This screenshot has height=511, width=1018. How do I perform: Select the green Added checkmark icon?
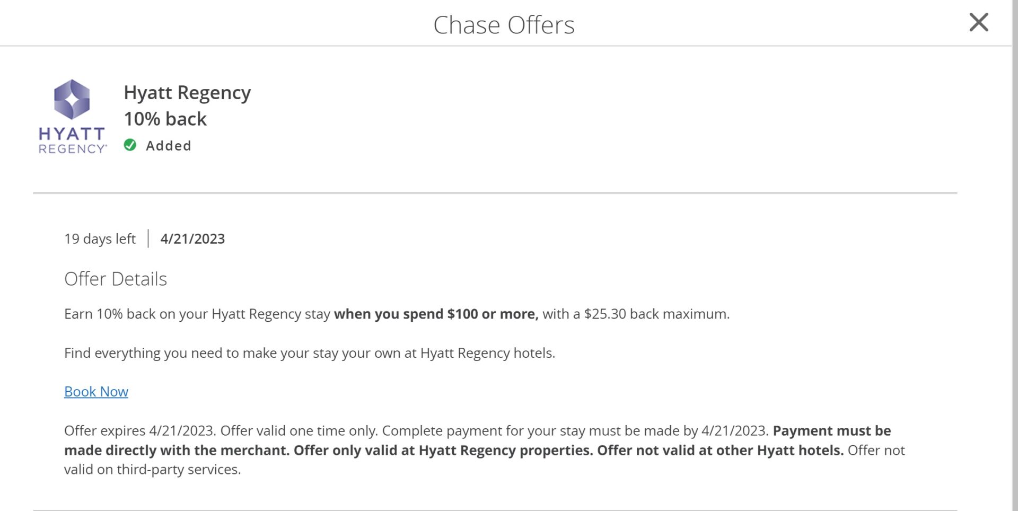[x=130, y=145]
